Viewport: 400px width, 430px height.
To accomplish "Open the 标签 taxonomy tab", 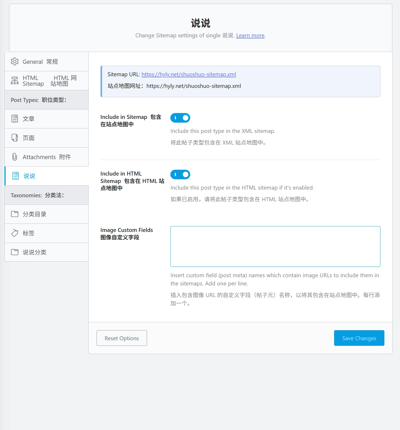I will (47, 233).
